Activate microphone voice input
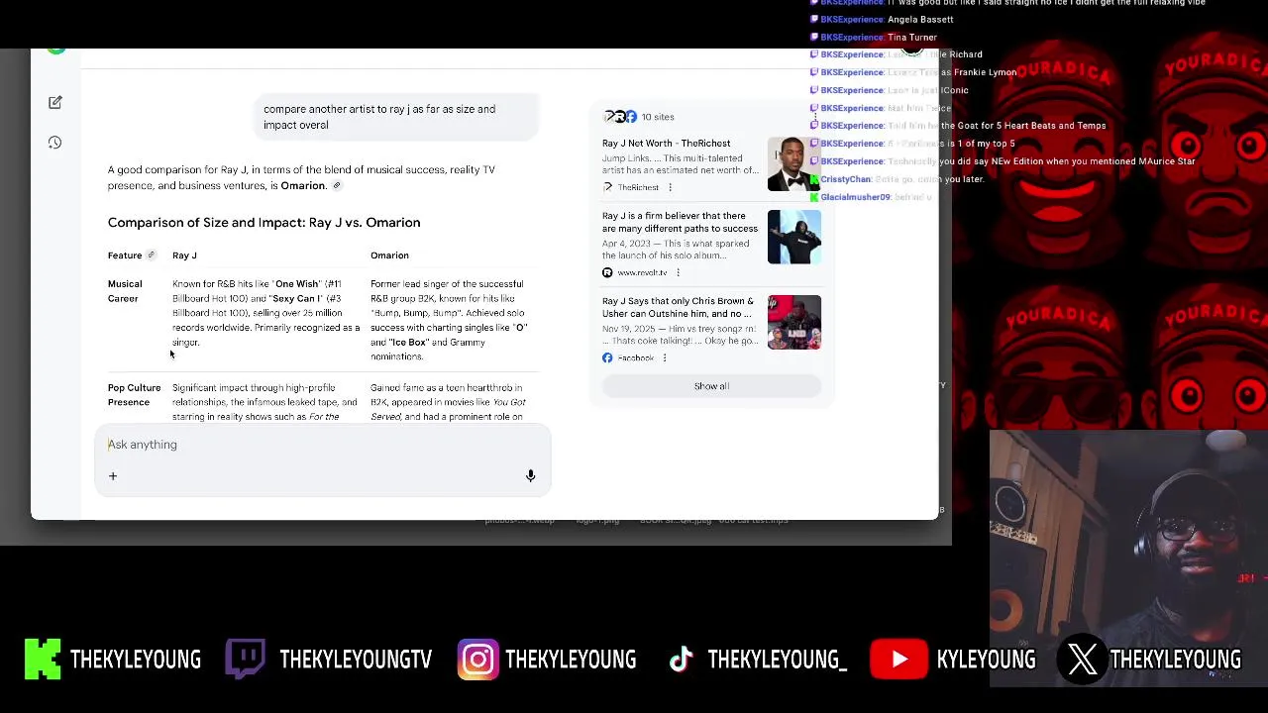Viewport: 1268px width, 713px height. click(x=530, y=476)
